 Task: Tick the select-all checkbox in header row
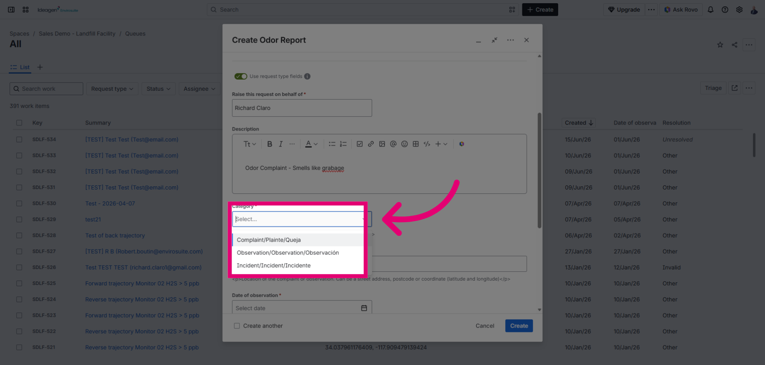pos(19,123)
